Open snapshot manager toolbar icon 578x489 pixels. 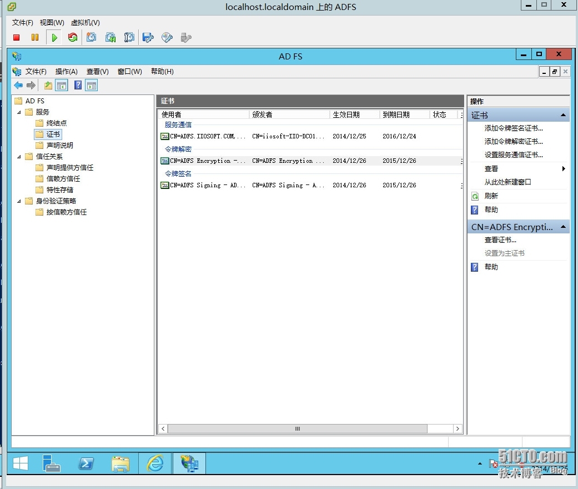click(129, 37)
